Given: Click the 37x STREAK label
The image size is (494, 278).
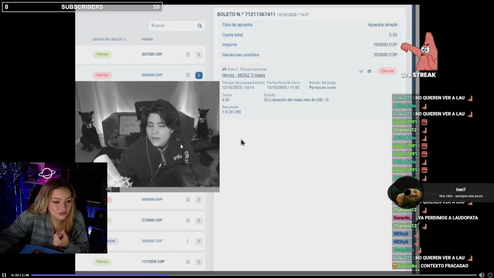Looking at the screenshot, I should [x=418, y=75].
